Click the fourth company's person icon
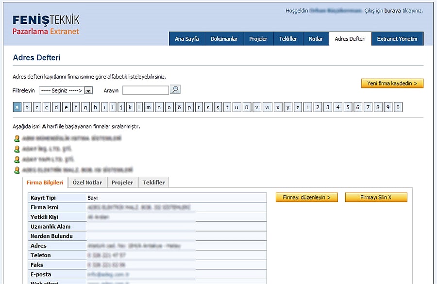This screenshot has height=284, width=437. click(x=17, y=170)
